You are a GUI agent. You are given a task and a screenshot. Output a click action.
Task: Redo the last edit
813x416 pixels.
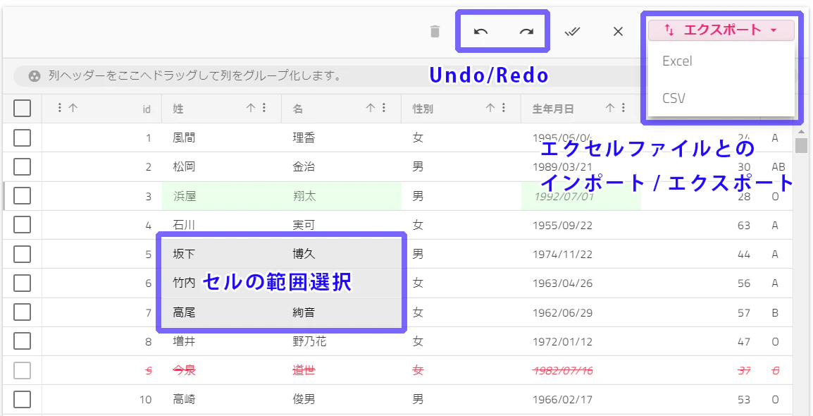point(526,32)
